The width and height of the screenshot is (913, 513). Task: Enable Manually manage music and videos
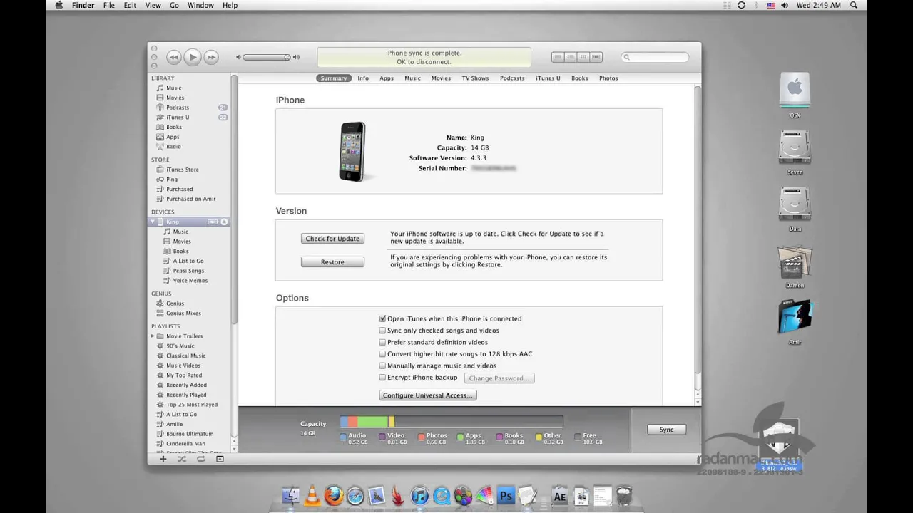coord(382,366)
